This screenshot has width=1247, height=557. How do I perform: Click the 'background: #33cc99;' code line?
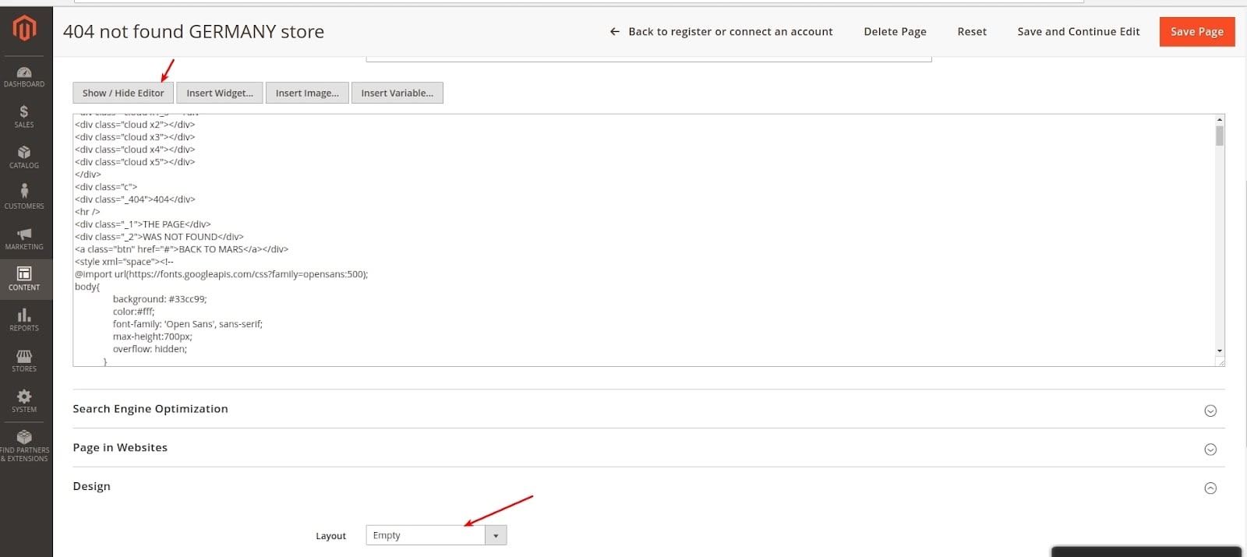pos(160,299)
